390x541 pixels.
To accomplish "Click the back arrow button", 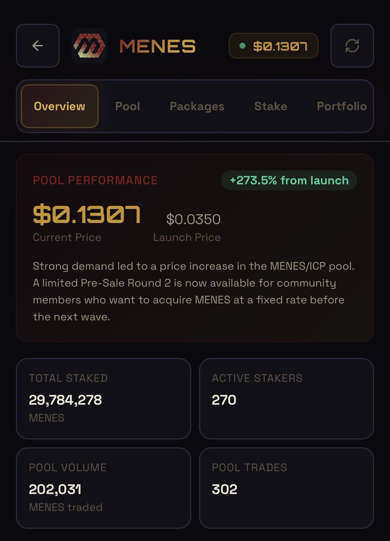I will tap(37, 46).
